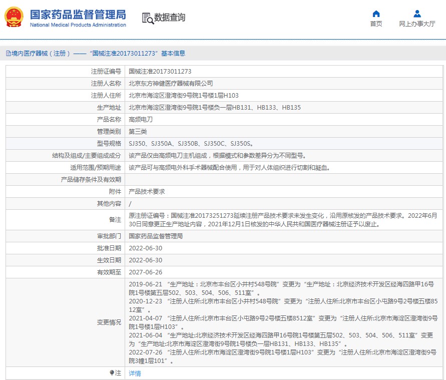Select the 有效期至 row label
This screenshot has width=446, height=380.
tap(109, 272)
